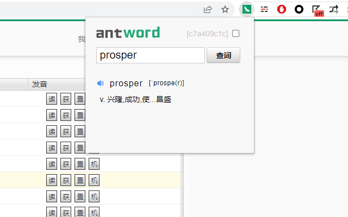Click the [c7a409c1c] code text
Image resolution: width=348 pixels, height=217 pixels.
(x=207, y=34)
